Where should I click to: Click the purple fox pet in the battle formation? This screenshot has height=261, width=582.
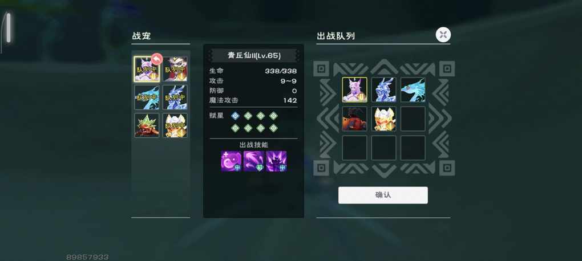tap(354, 89)
